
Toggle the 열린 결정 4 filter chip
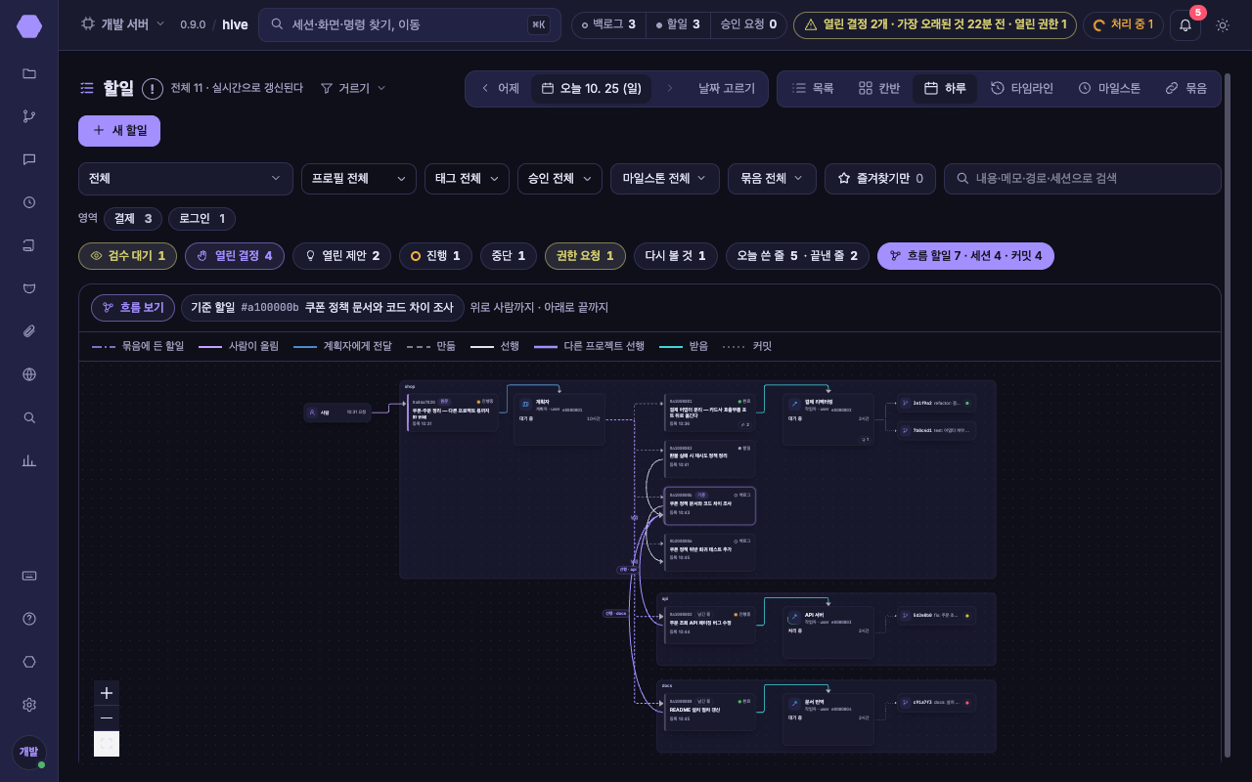(235, 256)
